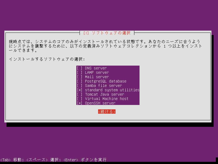Click the インストールするソフトウェアの選択 prompt text
Image resolution: width=218 pixels, height=164 pixels.
tap(47, 59)
